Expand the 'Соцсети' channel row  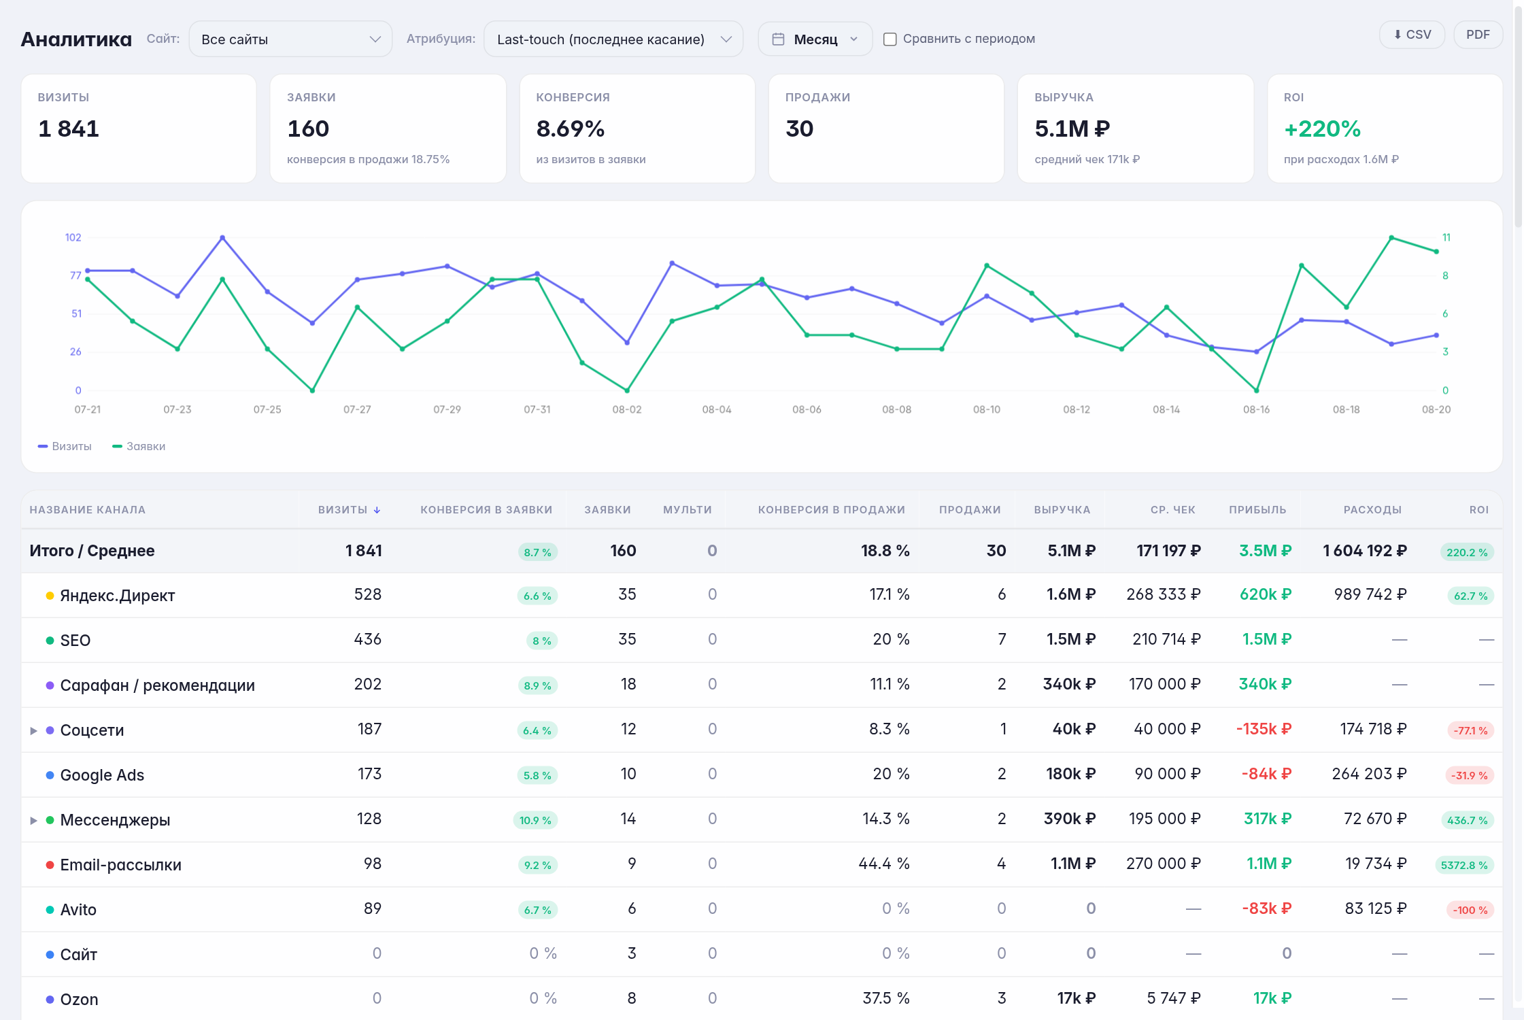click(33, 730)
